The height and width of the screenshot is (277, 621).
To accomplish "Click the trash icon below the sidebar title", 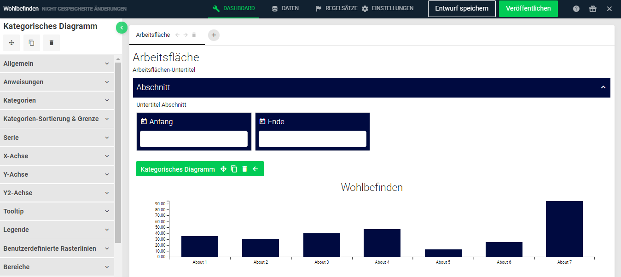I will tap(52, 43).
